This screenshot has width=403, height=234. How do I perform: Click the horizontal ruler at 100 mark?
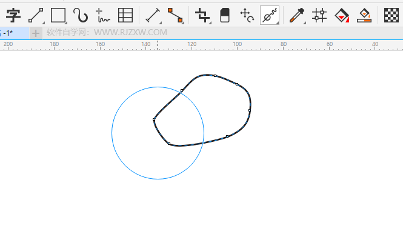[x=237, y=44]
